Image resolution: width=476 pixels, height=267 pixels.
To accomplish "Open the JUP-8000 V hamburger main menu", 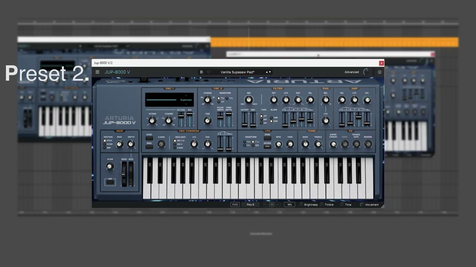I will [97, 72].
